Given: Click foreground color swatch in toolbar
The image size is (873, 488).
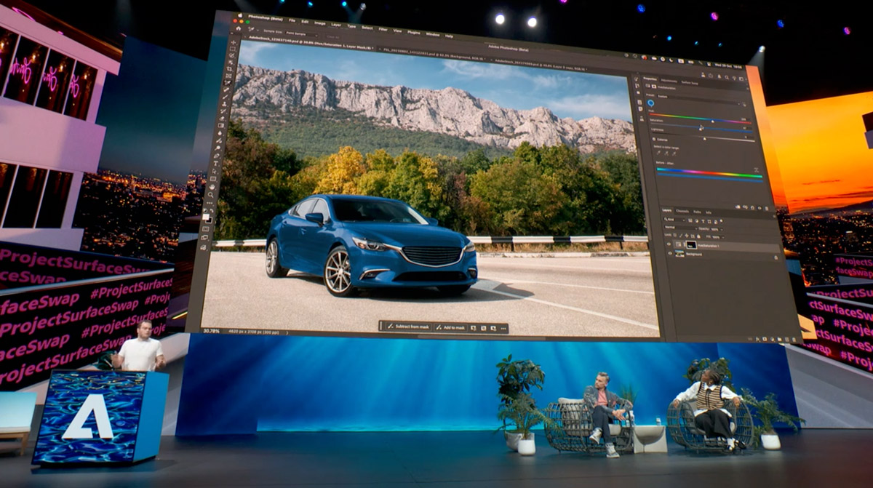Looking at the screenshot, I should 205,215.
